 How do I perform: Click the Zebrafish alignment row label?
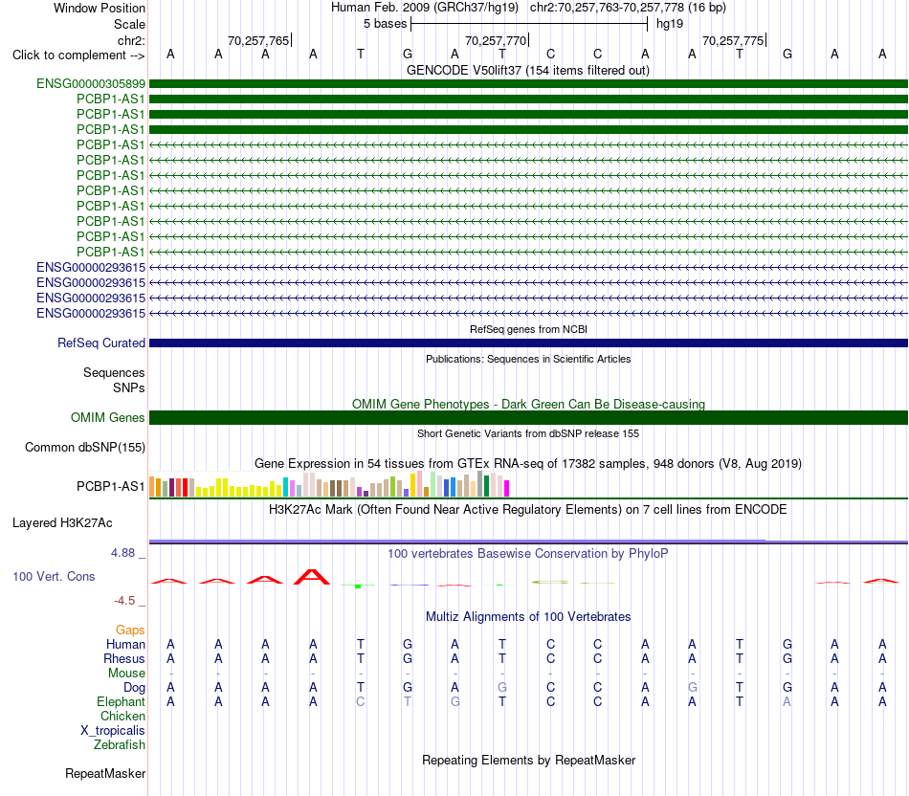pos(120,745)
